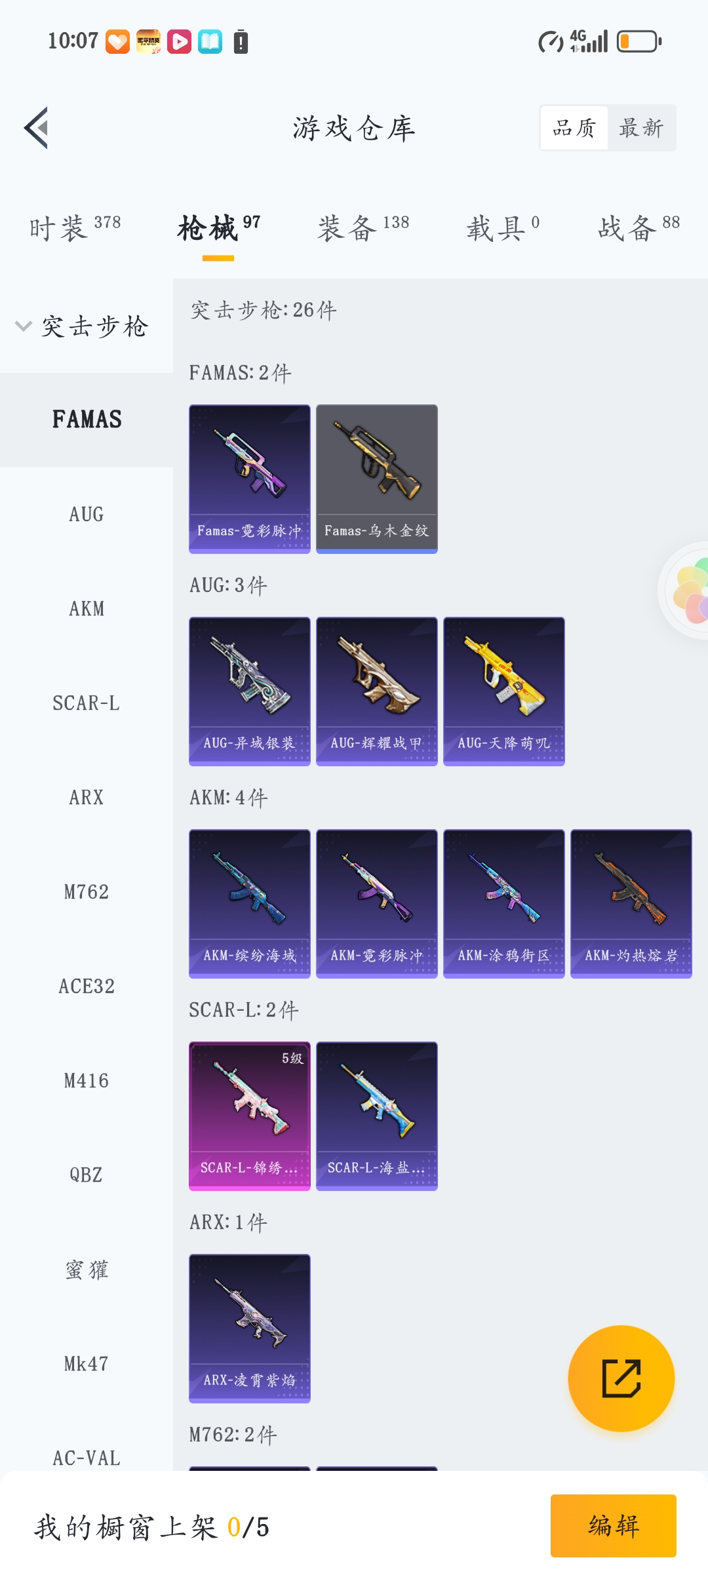Screen dimensions: 708x1581
Task: Open the SCAR-L-锦绣 level 5 skin
Action: (250, 1116)
